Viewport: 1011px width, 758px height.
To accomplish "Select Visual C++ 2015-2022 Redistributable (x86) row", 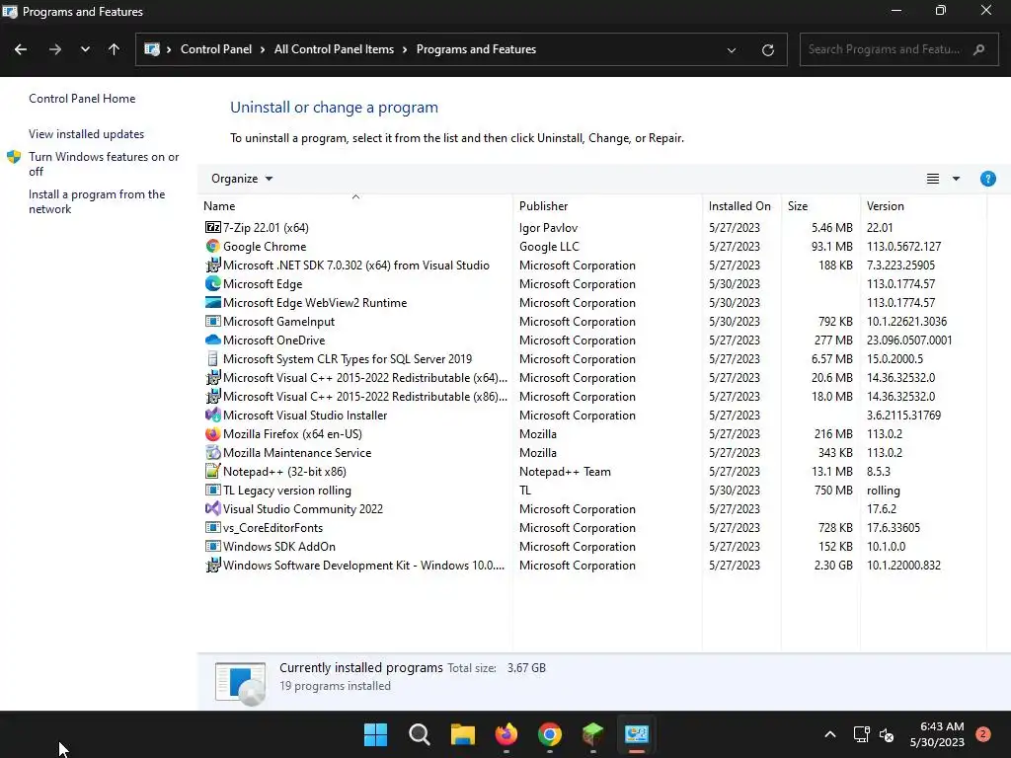I will coord(593,397).
